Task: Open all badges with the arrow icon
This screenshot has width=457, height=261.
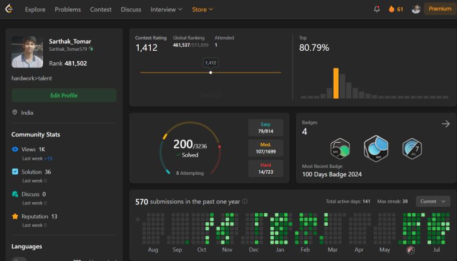Action: (x=446, y=124)
